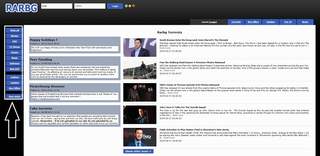
Task: Open the News tab
Action: click(305, 22)
